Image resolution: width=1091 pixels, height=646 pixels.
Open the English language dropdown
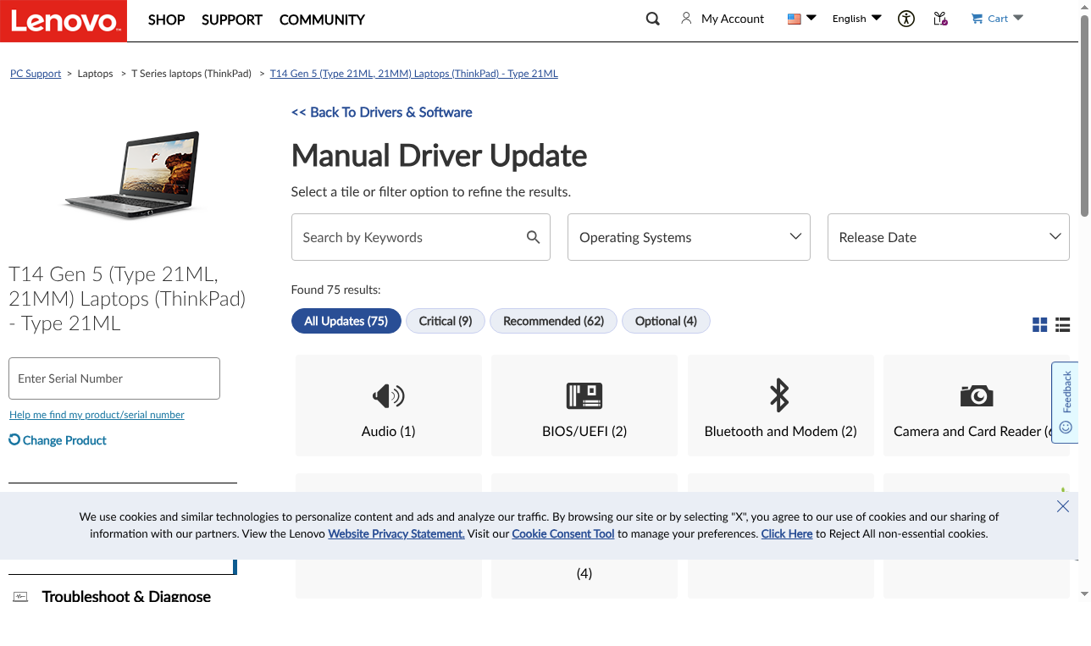pos(856,19)
